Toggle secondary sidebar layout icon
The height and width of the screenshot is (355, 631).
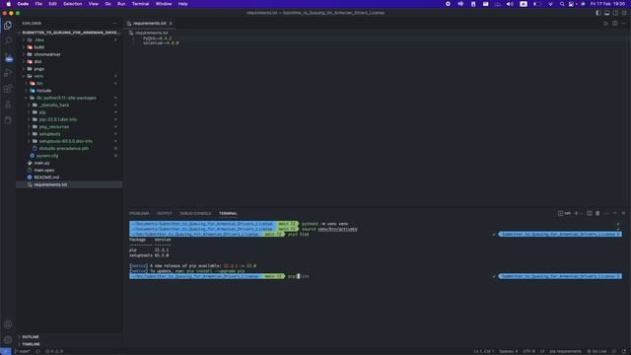615,13
